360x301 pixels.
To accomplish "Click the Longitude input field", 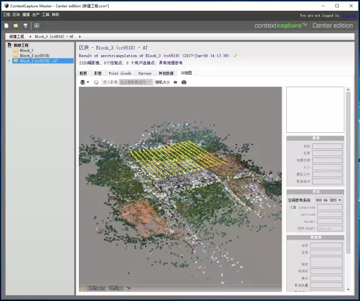I will click(330, 207).
